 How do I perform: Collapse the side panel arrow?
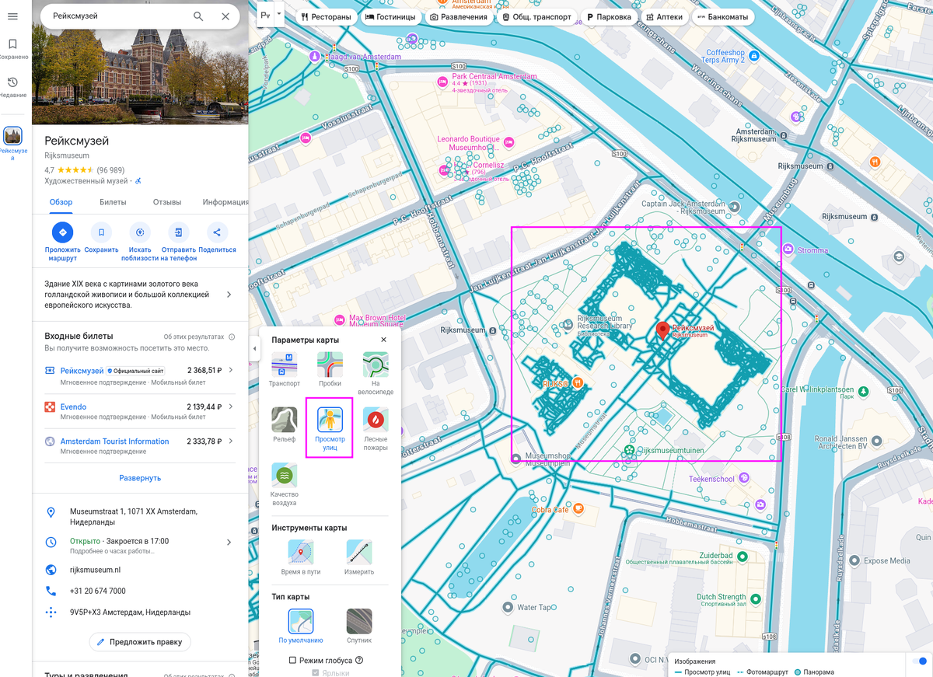click(253, 349)
